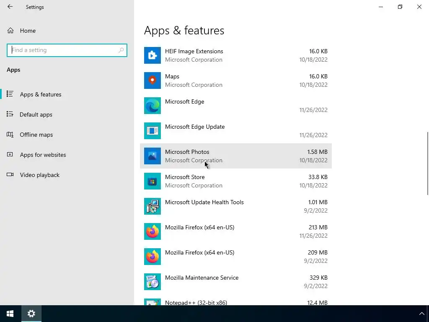Image resolution: width=429 pixels, height=322 pixels.
Task: Click the HEIF Image Extensions app icon
Action: 152,55
